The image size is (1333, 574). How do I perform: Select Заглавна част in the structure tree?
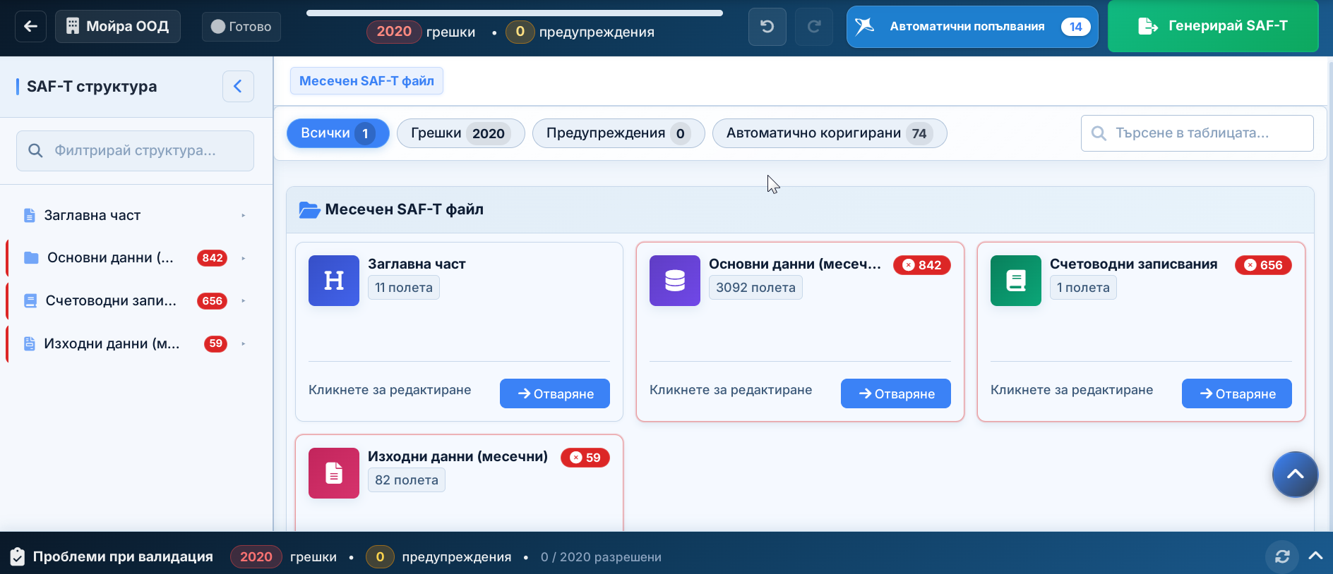92,215
